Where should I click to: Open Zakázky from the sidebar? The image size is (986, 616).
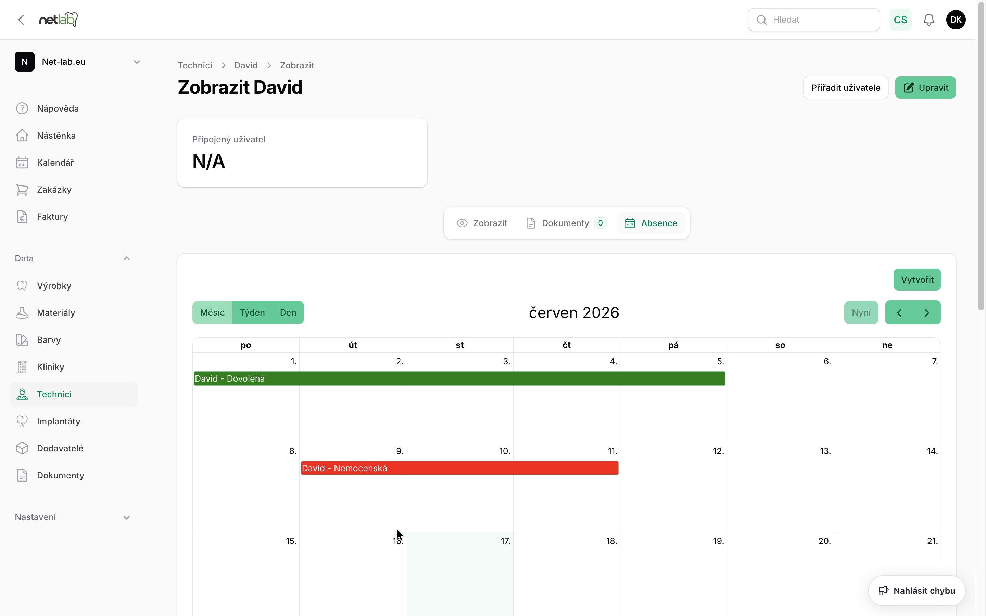74,190
